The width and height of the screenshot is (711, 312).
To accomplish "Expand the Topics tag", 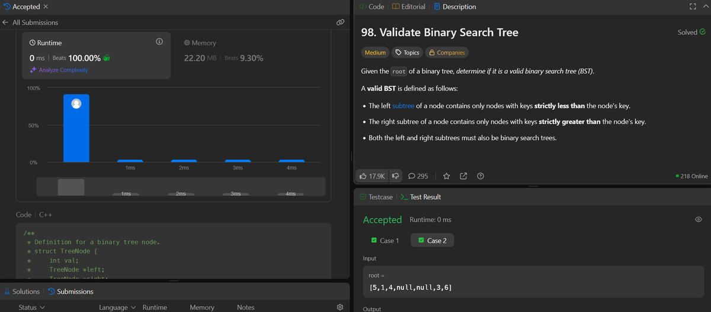I will 408,53.
